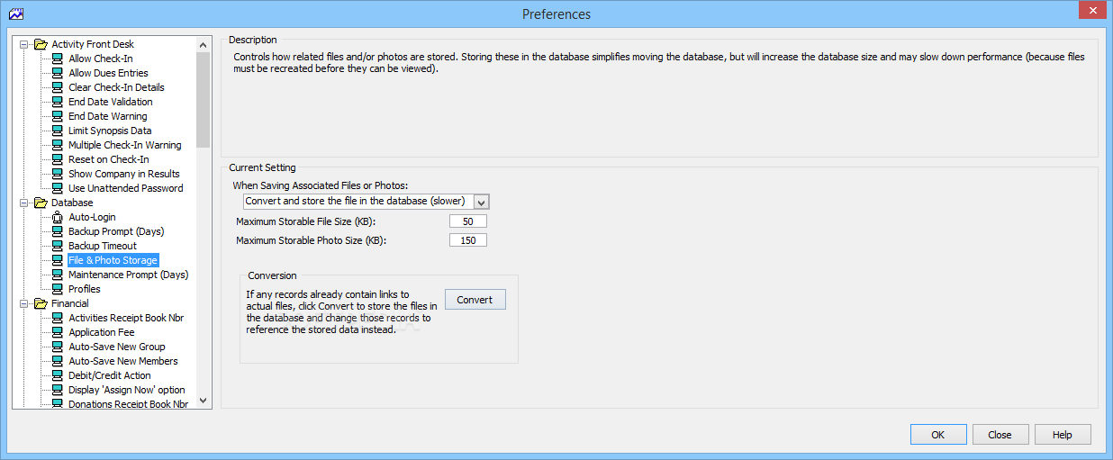Select the Multiple Check-In Warning preference
Image resolution: width=1113 pixels, height=460 pixels.
[125, 145]
